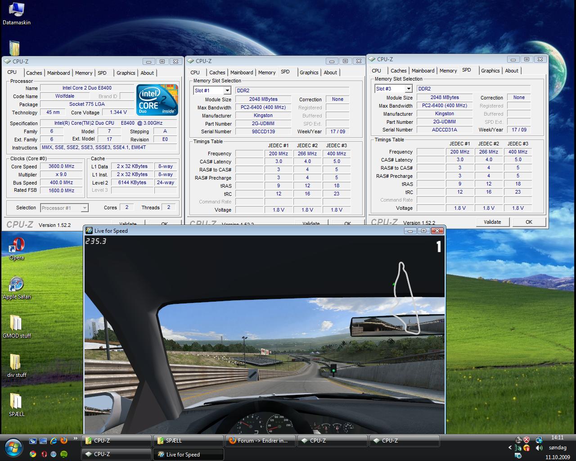
Task: Launch Internet Explorer from quick launch
Action: 54,441
